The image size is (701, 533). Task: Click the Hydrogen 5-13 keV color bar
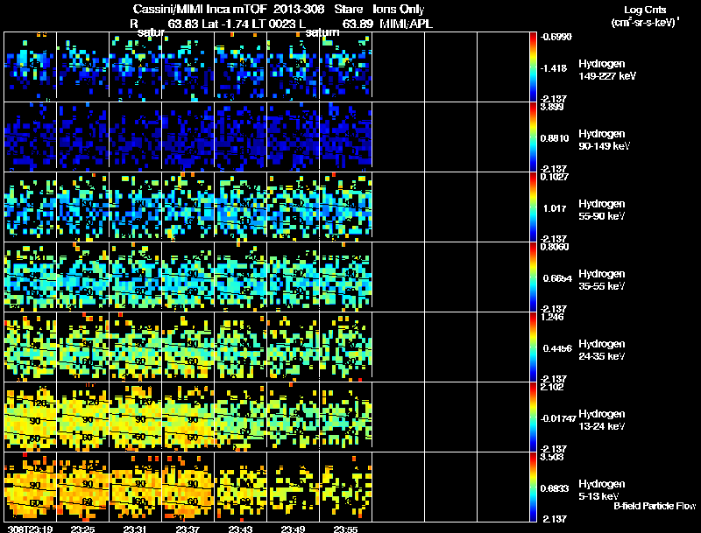point(533,487)
